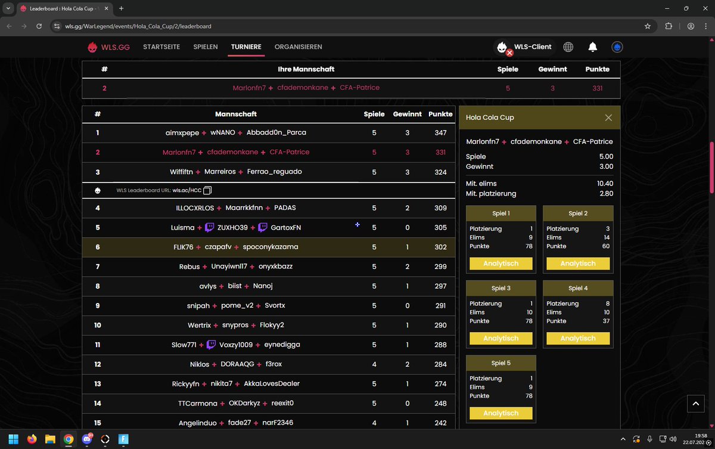Click Analytisch for Spiel 4
The image size is (715, 449).
[578, 338]
